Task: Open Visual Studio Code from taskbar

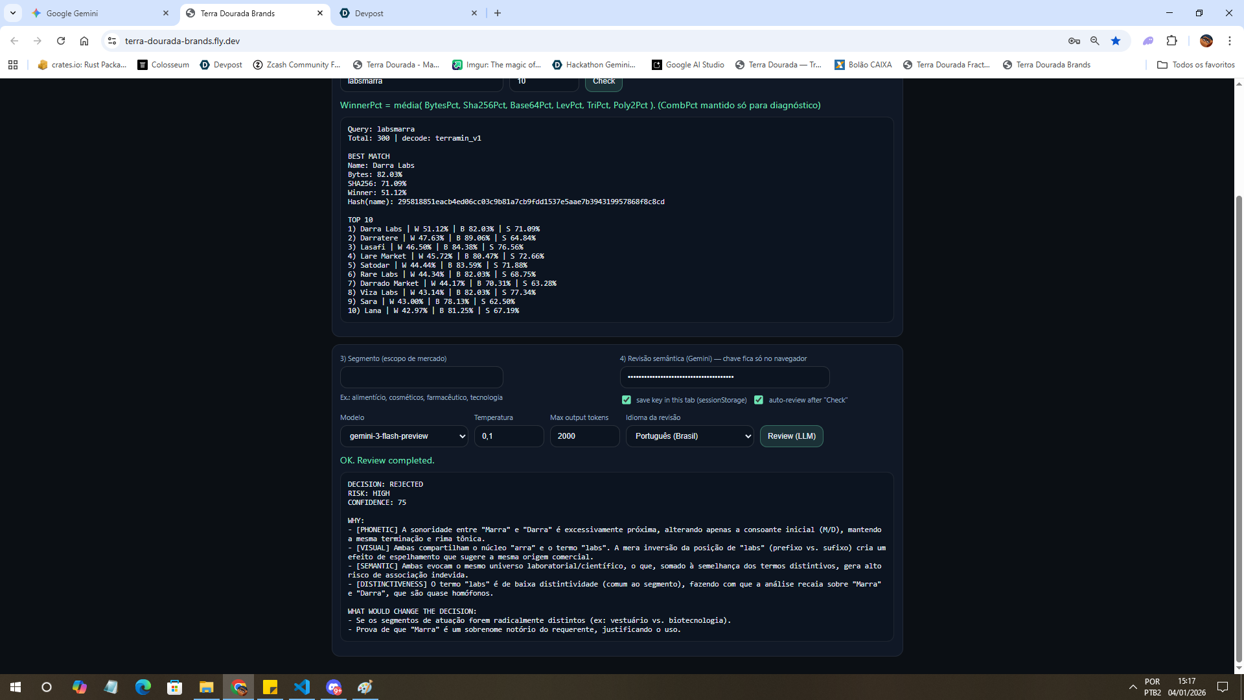Action: (302, 687)
